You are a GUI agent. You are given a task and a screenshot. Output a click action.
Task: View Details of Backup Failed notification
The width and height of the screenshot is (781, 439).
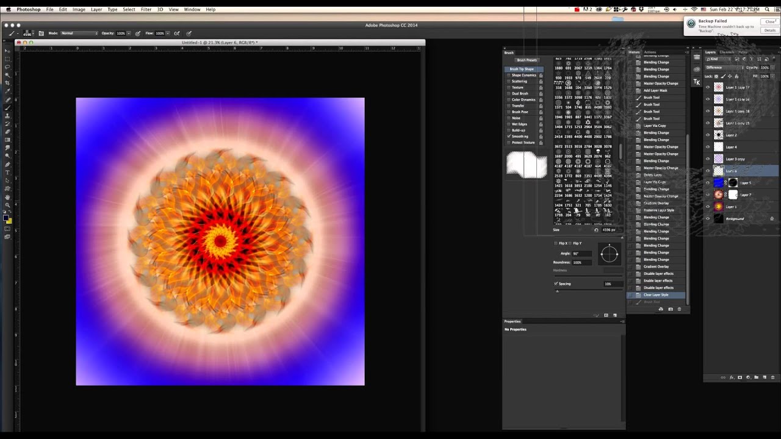(770, 30)
